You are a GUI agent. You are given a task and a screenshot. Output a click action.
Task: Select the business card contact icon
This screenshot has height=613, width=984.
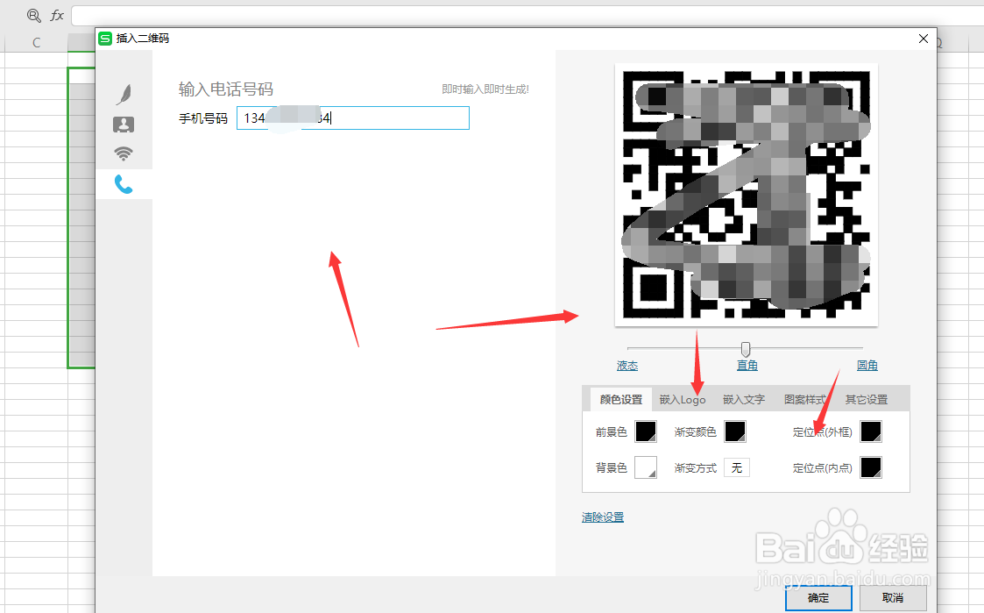click(x=124, y=125)
